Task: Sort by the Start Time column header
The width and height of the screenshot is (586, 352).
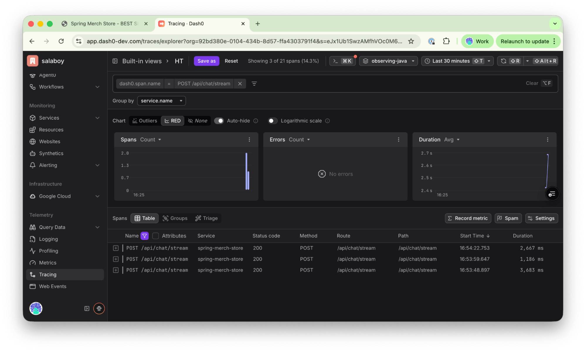Action: [475, 236]
